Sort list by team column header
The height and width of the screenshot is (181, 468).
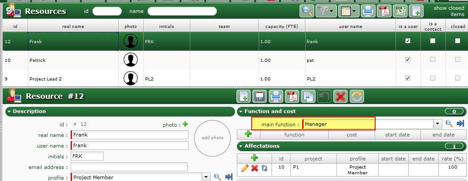(x=224, y=26)
